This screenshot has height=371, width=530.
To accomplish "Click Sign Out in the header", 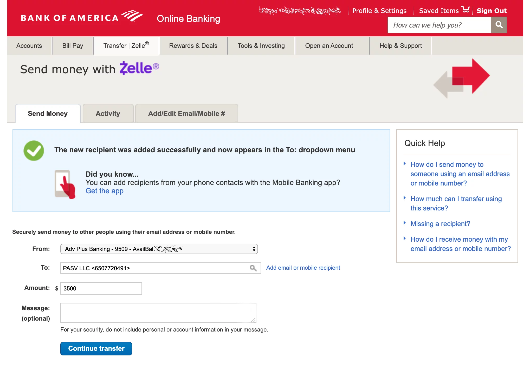I will 491,11.
